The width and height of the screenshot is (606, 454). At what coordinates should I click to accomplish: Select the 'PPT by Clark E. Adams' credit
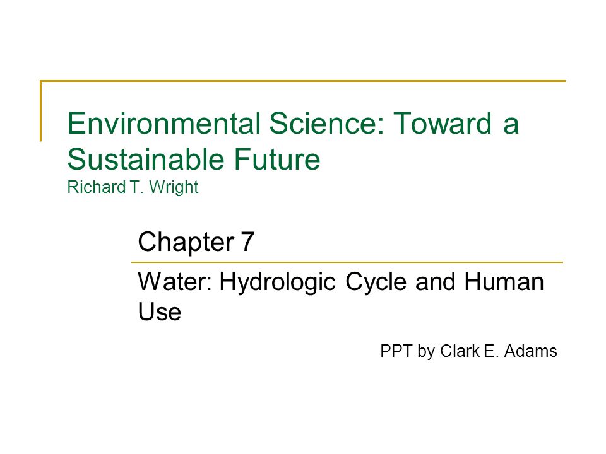[x=468, y=351]
